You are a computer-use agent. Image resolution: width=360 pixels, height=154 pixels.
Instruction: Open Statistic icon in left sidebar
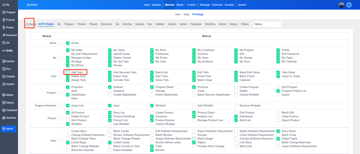coord(4,77)
